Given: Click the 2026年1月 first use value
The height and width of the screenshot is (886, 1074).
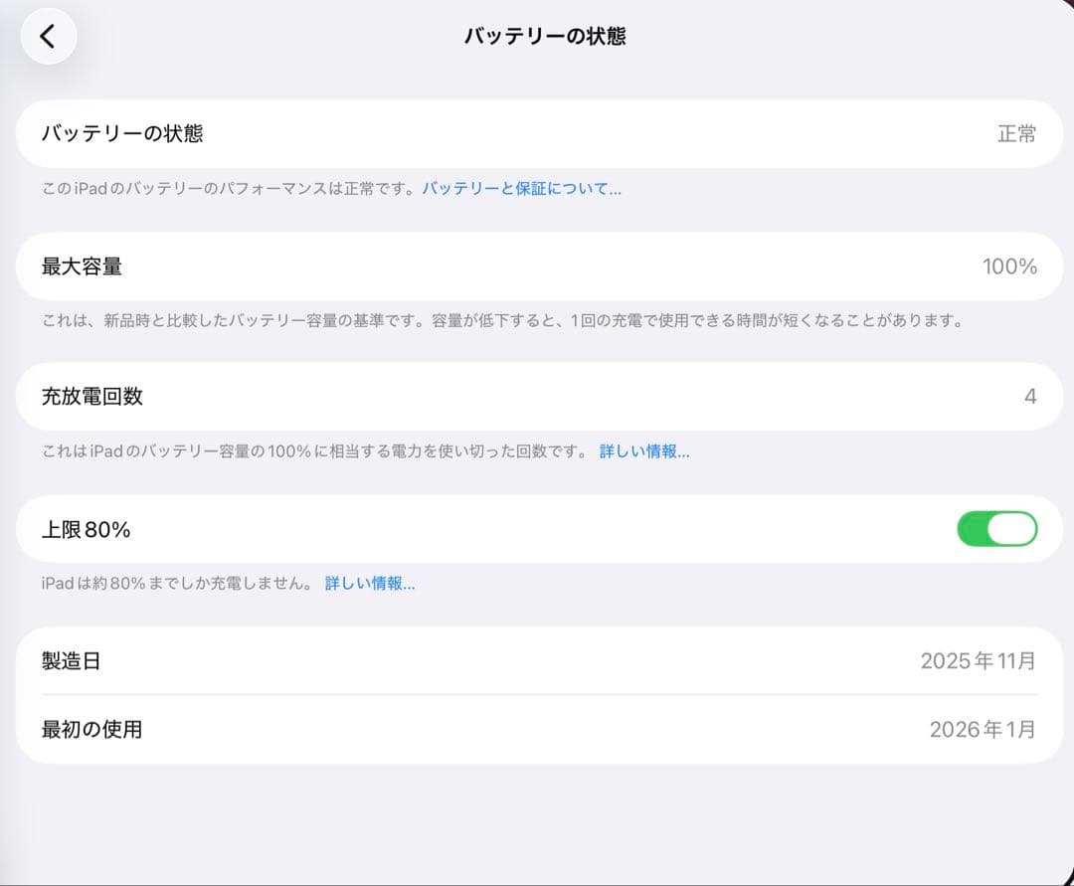Looking at the screenshot, I should tap(983, 729).
